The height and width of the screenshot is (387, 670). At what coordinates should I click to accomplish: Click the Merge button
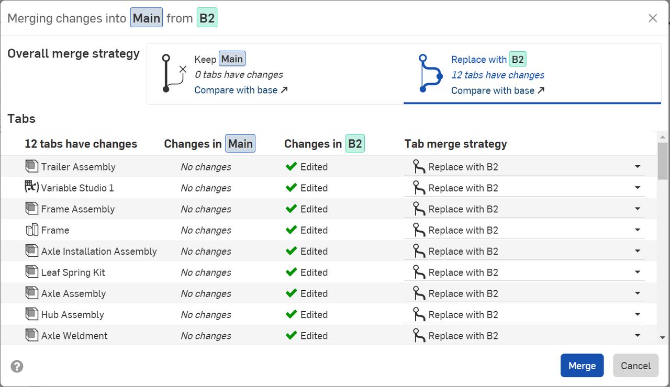pyautogui.click(x=582, y=366)
